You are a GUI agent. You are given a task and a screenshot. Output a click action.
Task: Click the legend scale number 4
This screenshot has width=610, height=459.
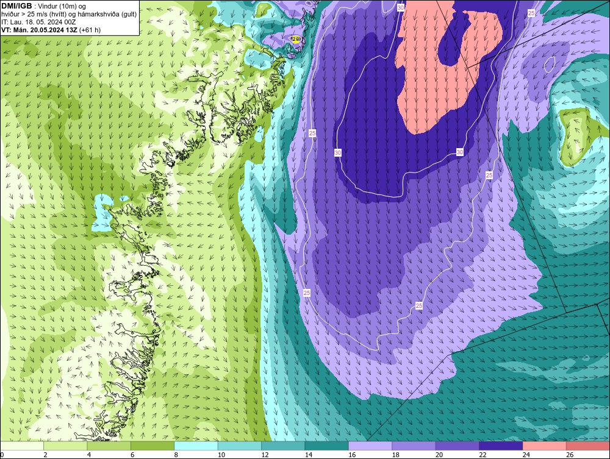[89, 455]
